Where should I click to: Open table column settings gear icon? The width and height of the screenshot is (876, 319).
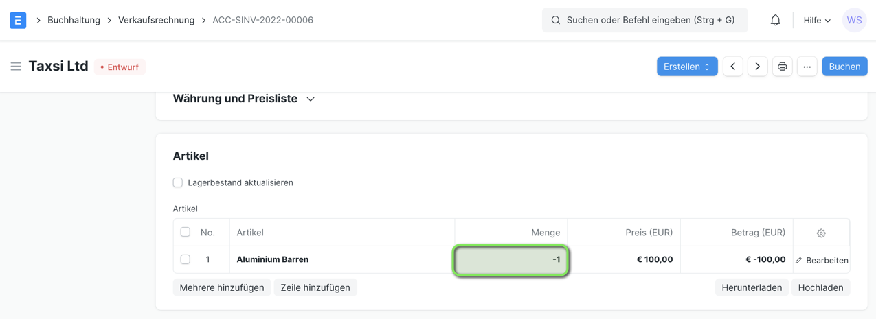(821, 233)
